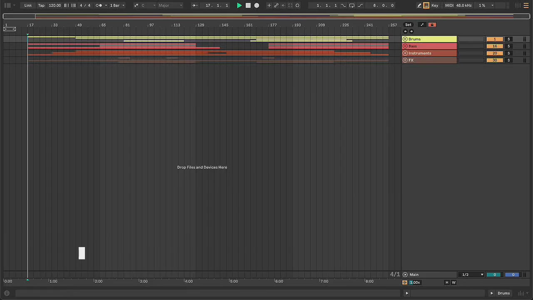Start playback with the green Play button
This screenshot has height=300, width=533.
tap(239, 5)
